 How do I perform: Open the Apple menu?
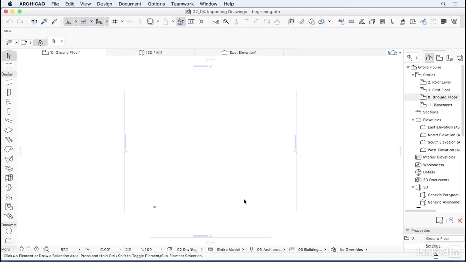10,4
